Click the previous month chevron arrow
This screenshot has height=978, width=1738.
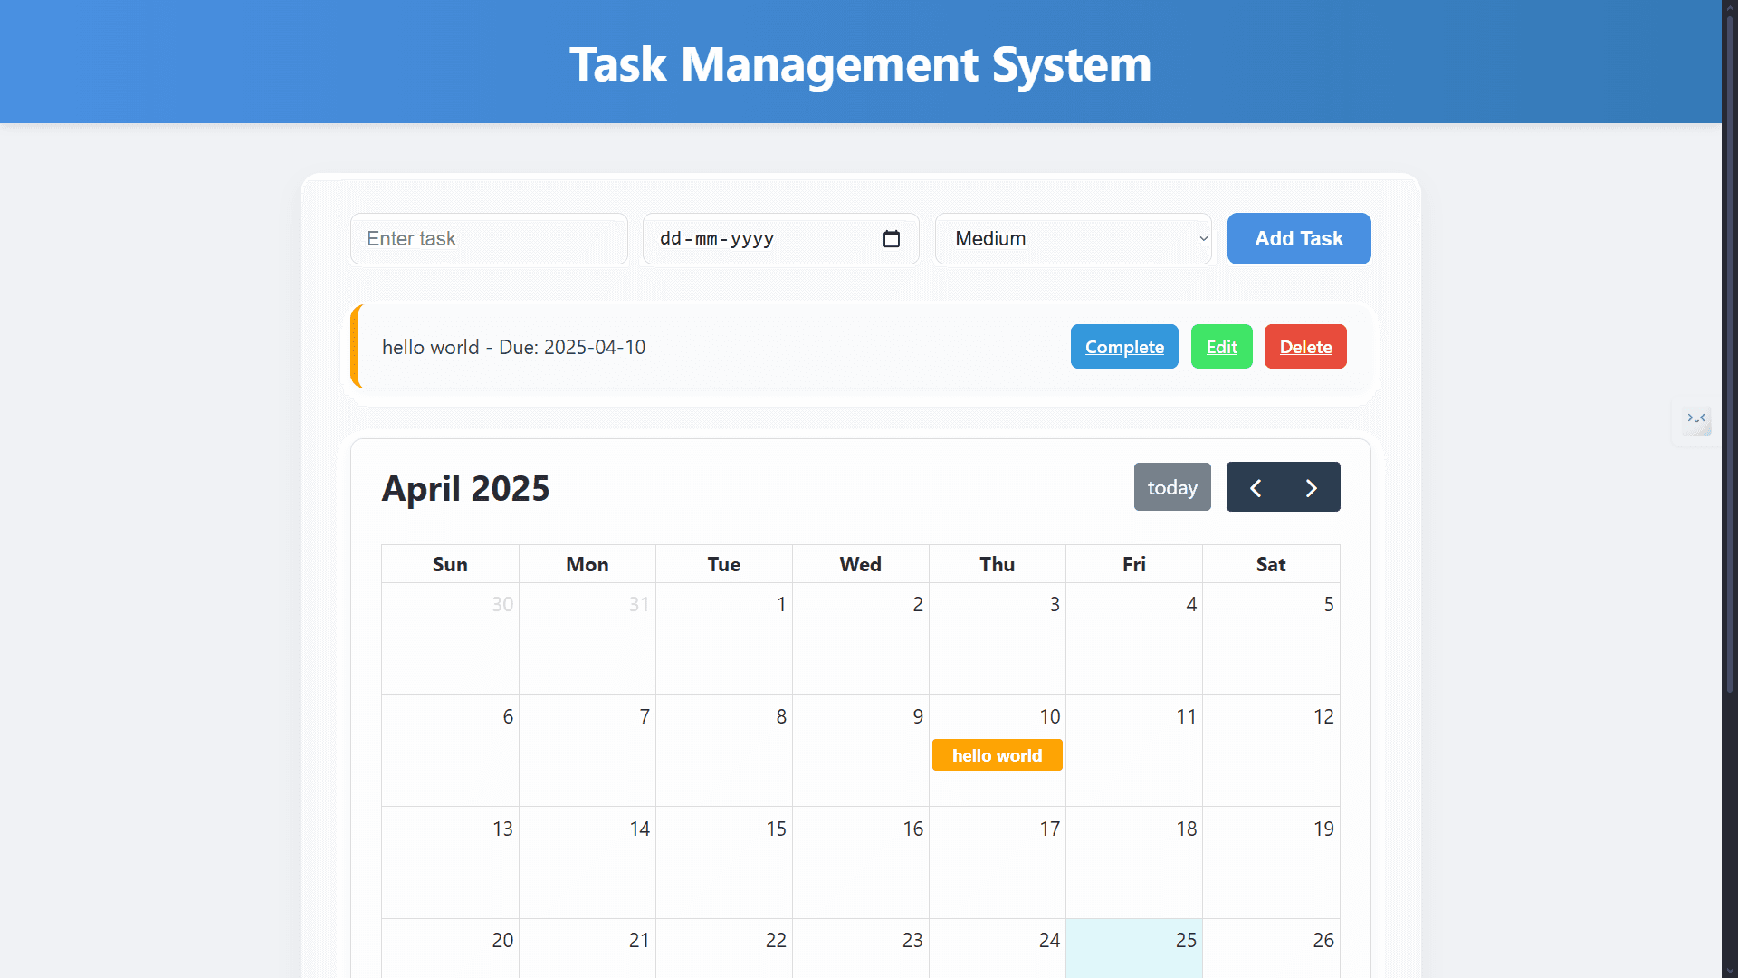point(1255,486)
